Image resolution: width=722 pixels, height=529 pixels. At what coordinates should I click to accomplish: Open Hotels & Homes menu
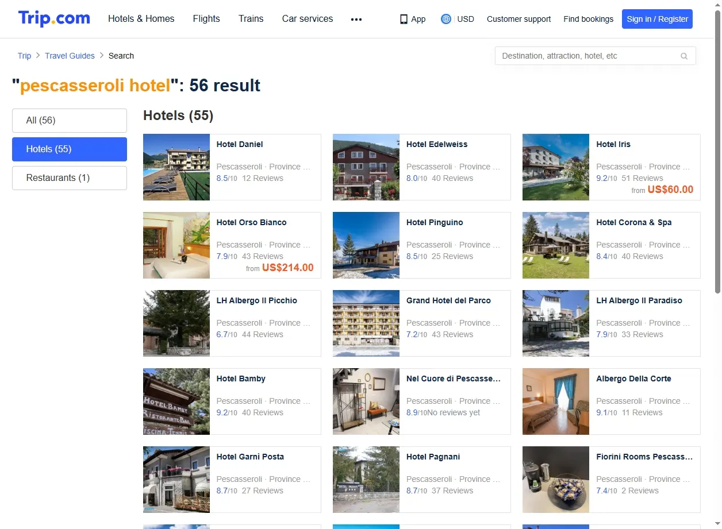(141, 18)
